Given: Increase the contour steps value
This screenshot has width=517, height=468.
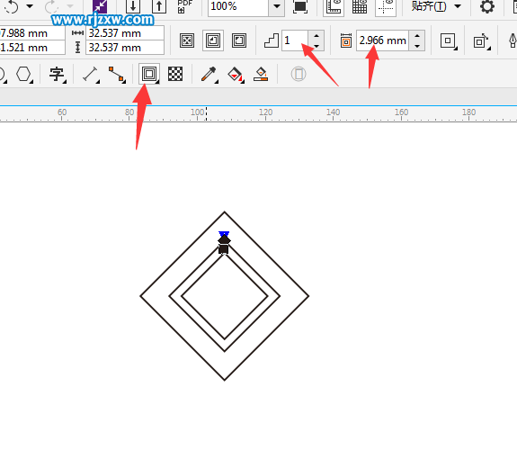Looking at the screenshot, I should pos(316,35).
